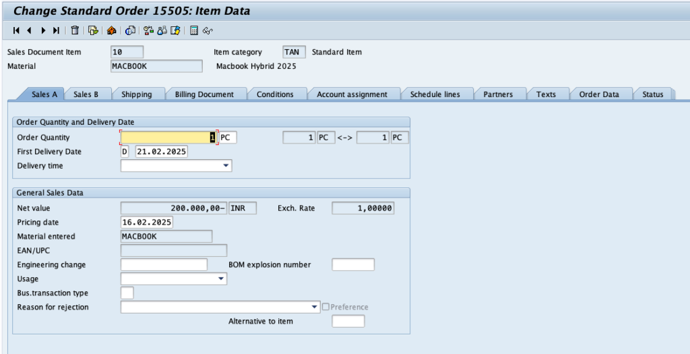Screen dimensions: 690x354
Task: Select the Texts tab
Action: coord(546,94)
